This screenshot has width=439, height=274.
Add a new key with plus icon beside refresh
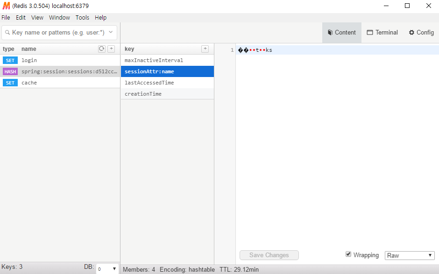pos(111,49)
